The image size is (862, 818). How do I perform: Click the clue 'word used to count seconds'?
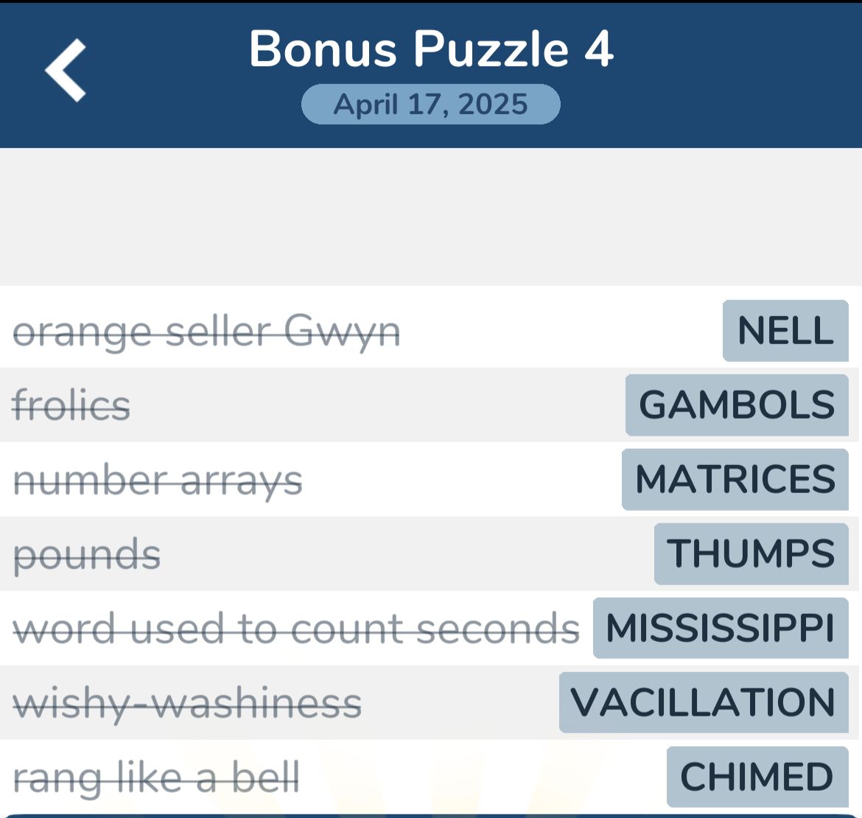click(x=298, y=629)
